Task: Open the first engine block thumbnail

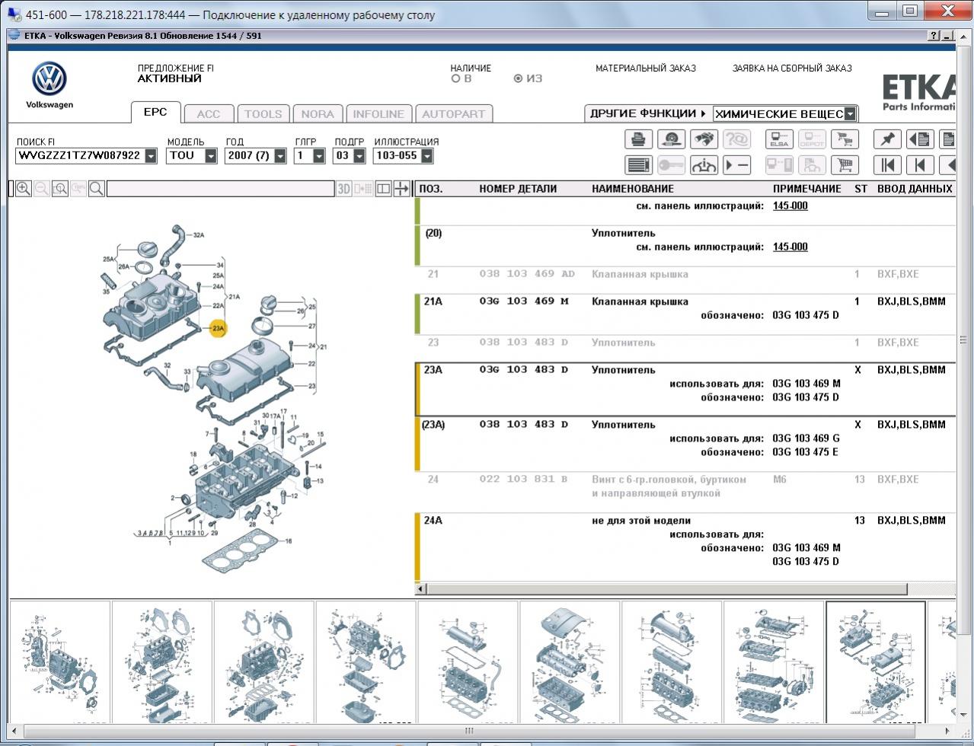Action: 59,662
